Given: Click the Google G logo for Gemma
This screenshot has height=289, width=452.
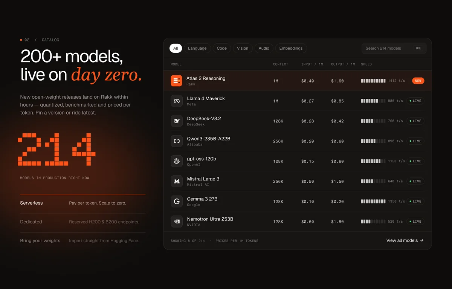Looking at the screenshot, I should click(177, 201).
